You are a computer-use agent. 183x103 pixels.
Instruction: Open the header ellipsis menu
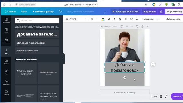(x=105, y=12)
